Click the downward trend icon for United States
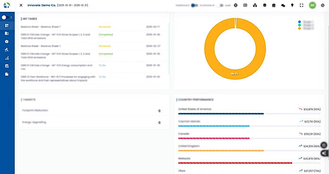The height and width of the screenshot is (174, 329). pos(301,109)
